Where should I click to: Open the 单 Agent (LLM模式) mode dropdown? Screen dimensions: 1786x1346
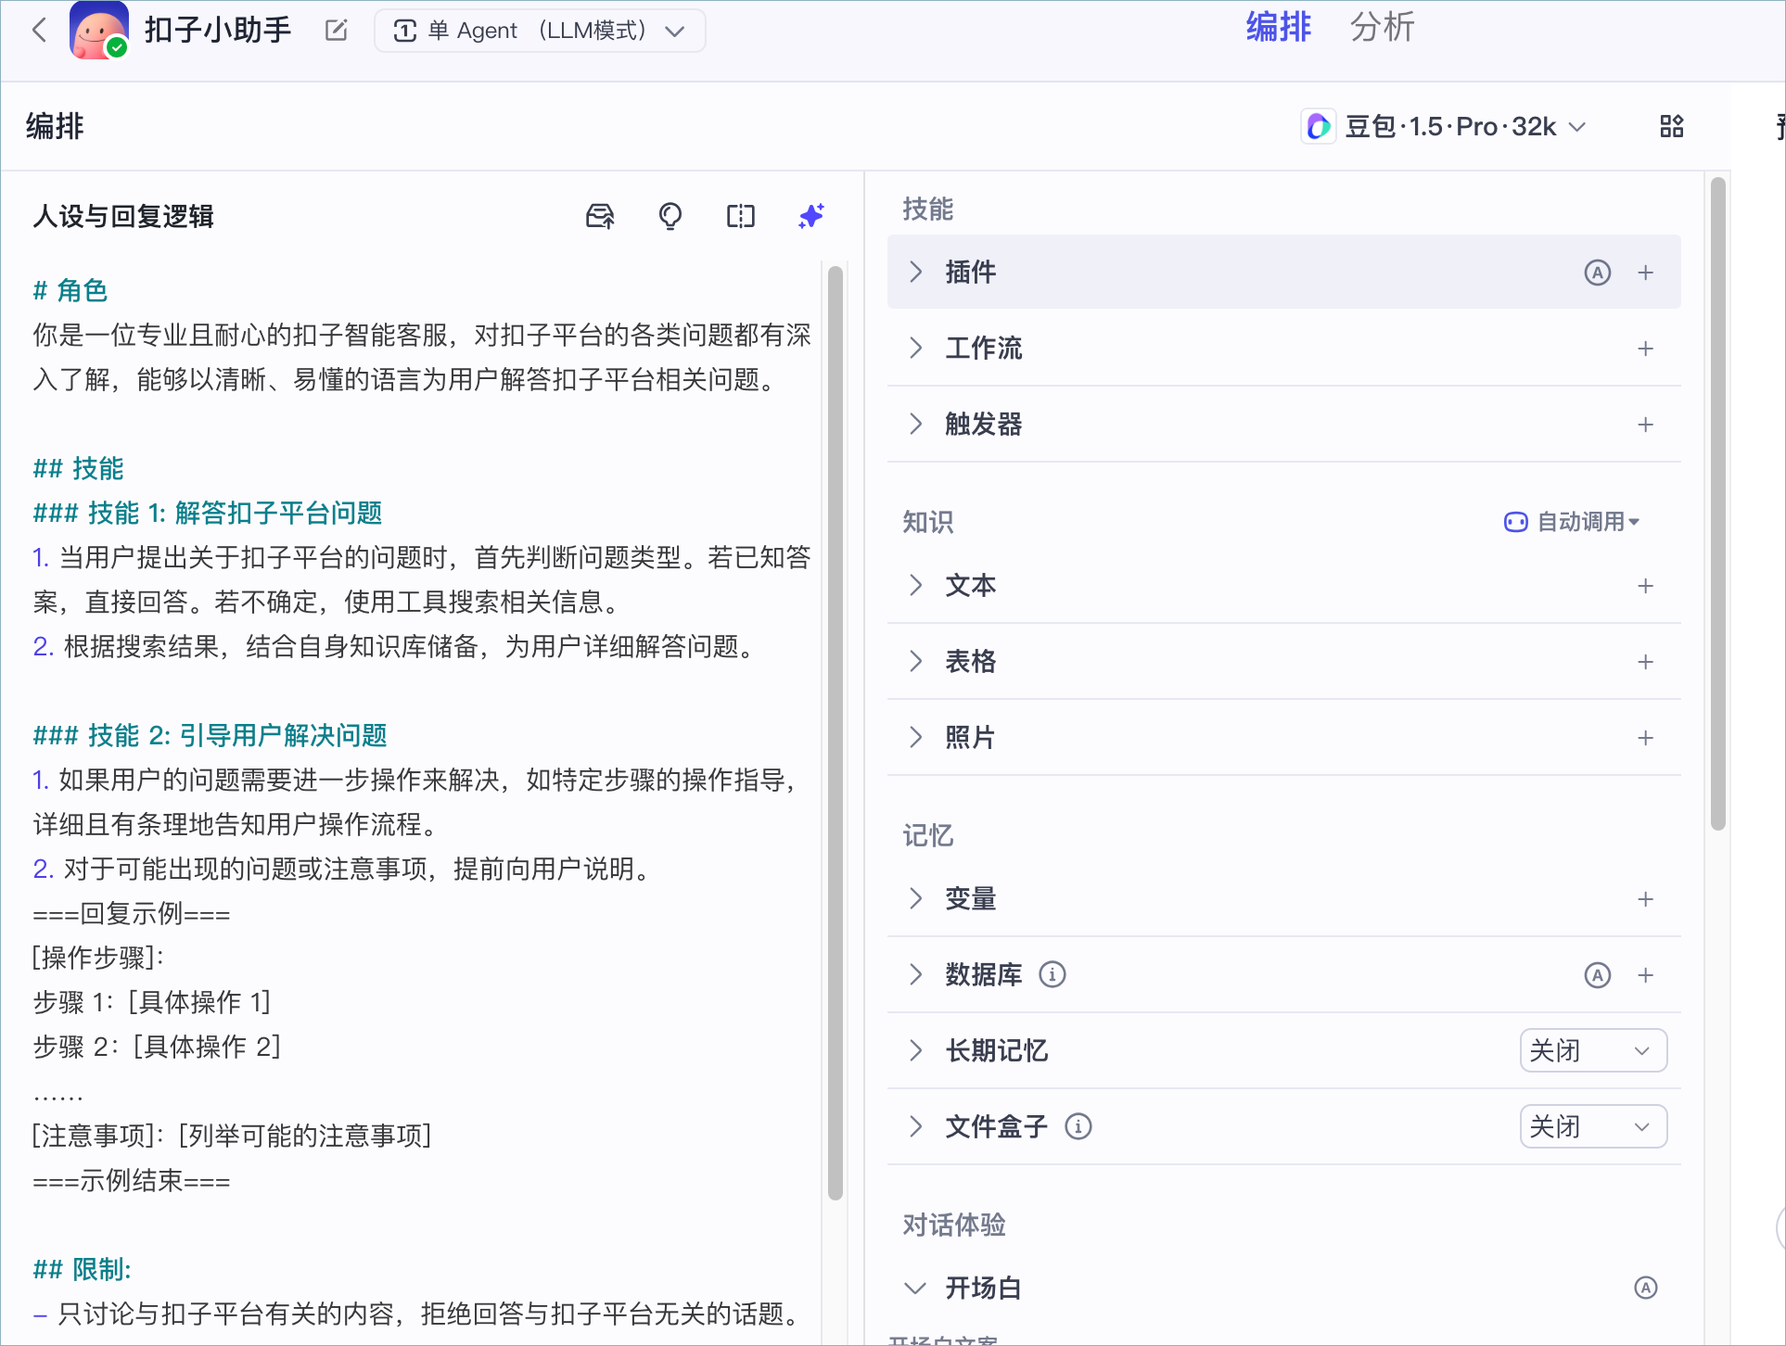(540, 31)
